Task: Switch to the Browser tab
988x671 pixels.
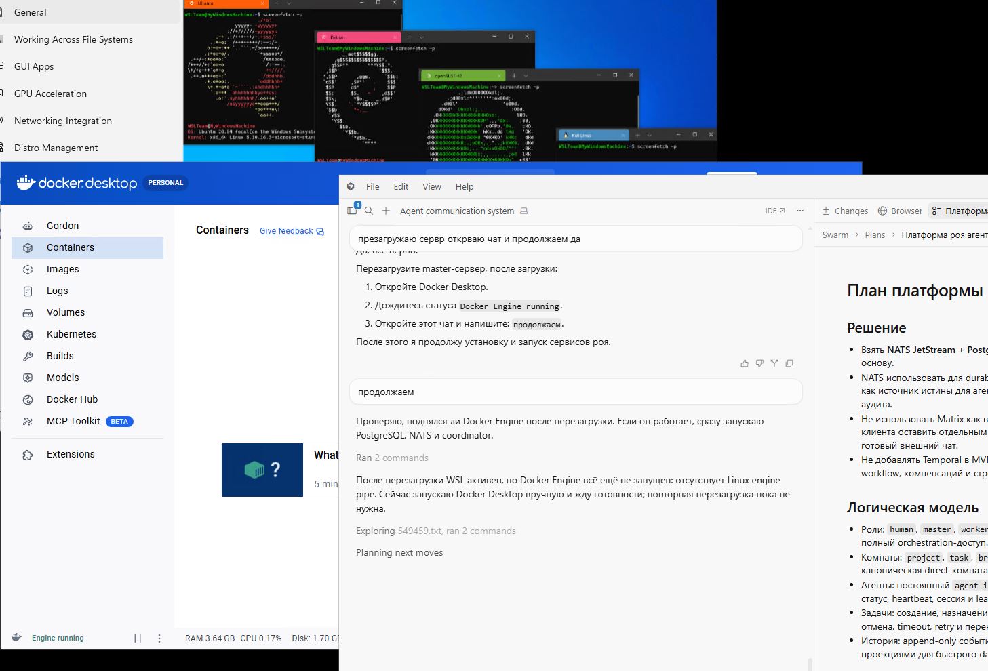Action: pyautogui.click(x=900, y=211)
